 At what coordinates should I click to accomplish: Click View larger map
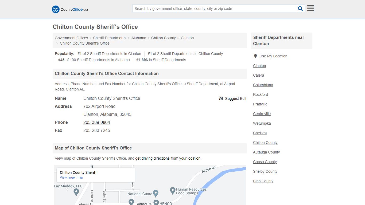pos(71,178)
